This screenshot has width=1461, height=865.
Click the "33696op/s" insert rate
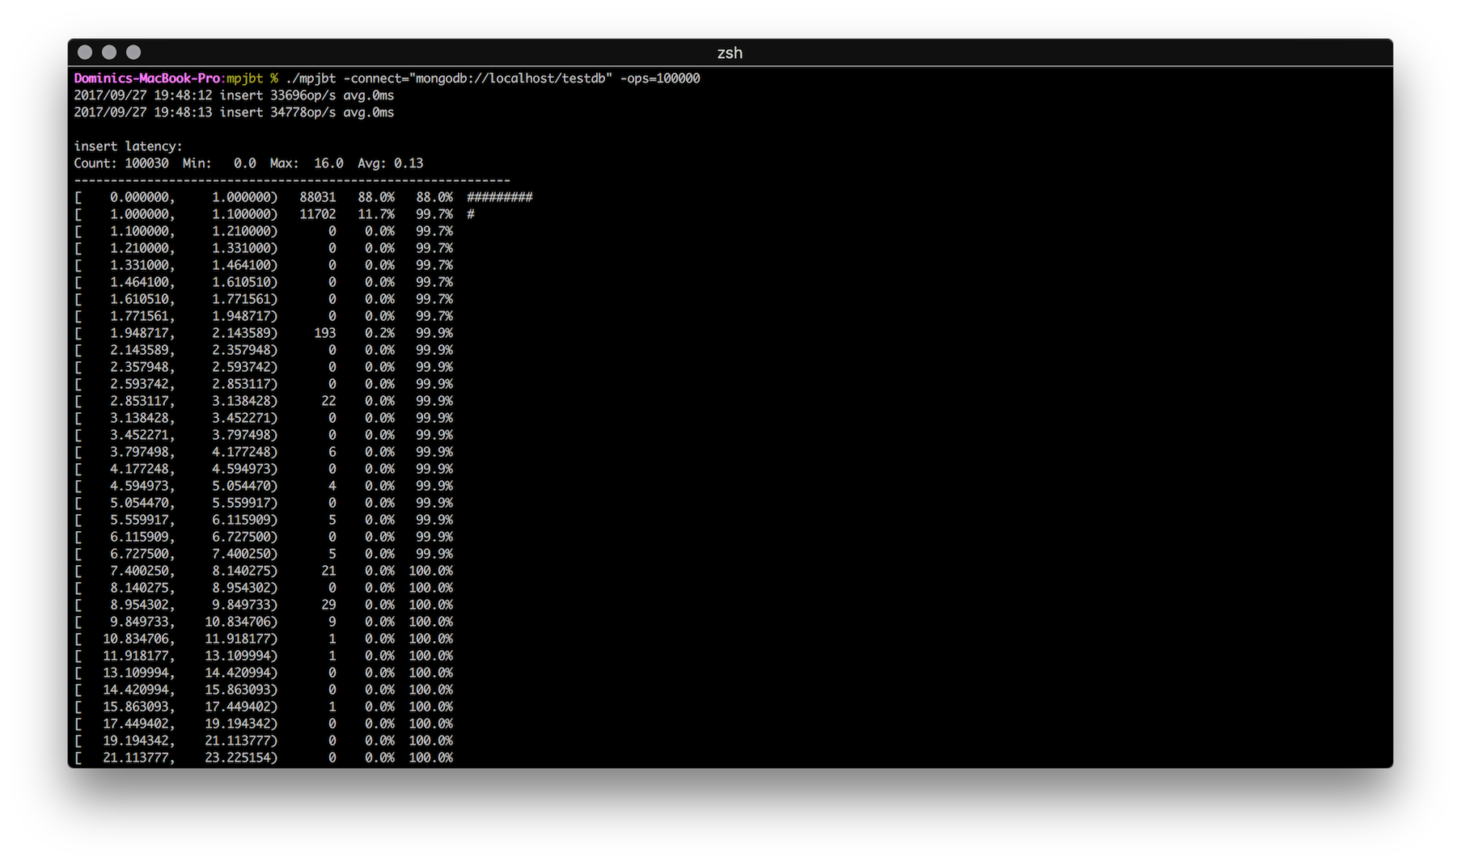pos(303,95)
